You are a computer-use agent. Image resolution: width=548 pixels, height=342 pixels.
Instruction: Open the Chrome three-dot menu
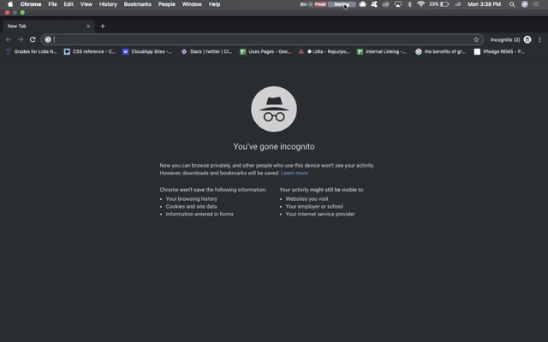click(540, 39)
